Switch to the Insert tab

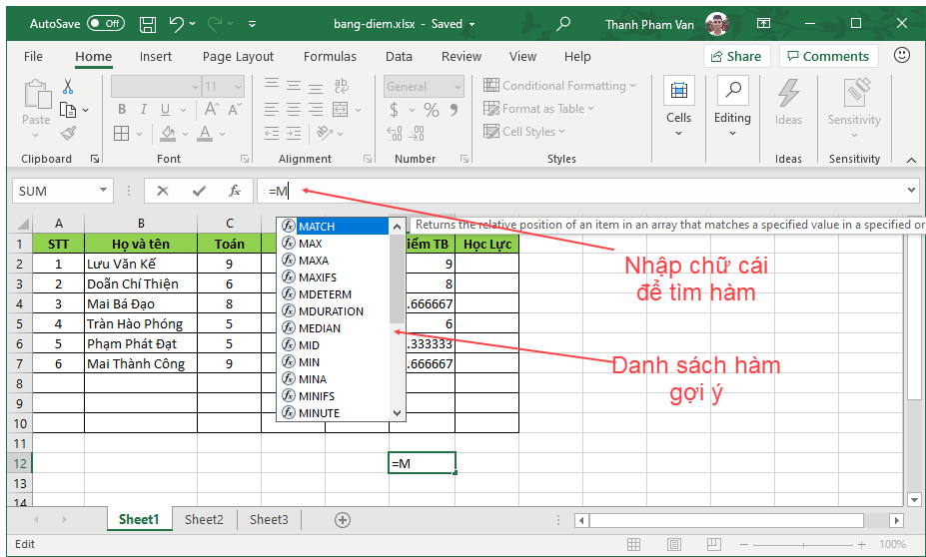point(155,57)
